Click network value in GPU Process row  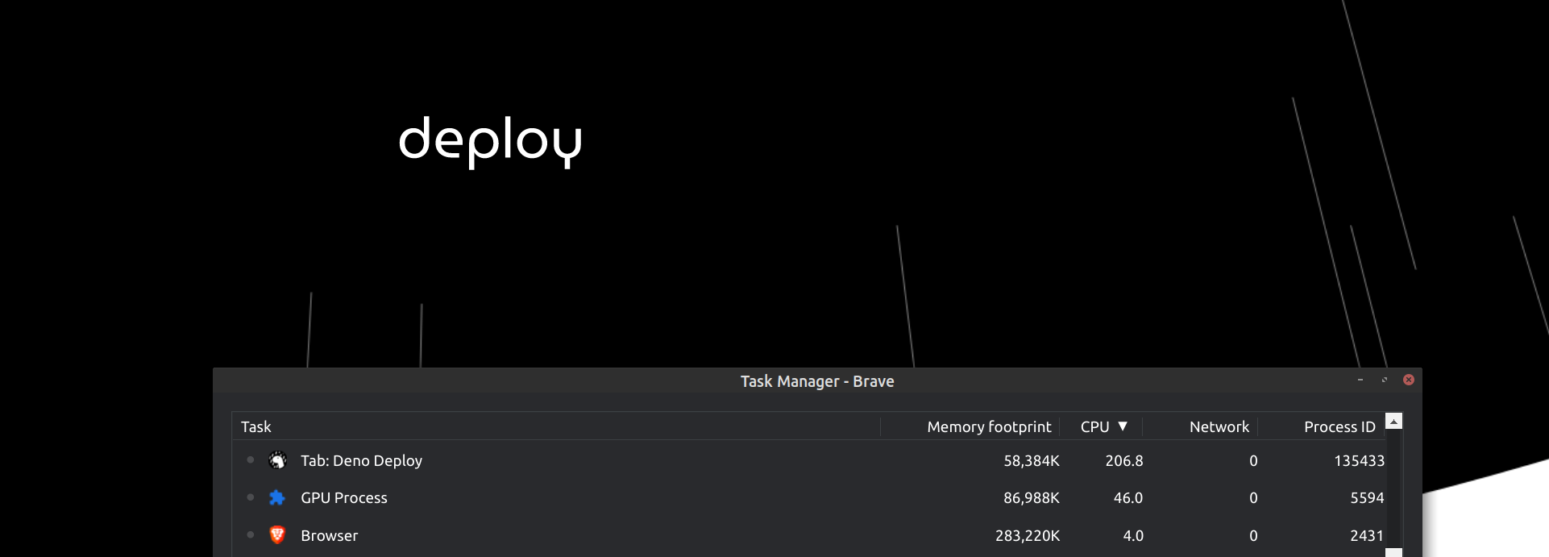point(1253,498)
